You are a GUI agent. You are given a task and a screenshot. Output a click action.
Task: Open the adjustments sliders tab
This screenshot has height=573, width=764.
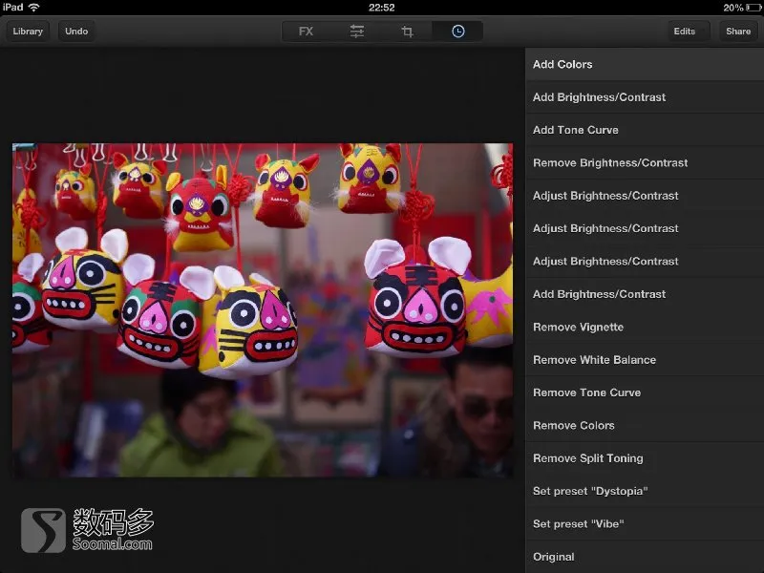click(356, 32)
